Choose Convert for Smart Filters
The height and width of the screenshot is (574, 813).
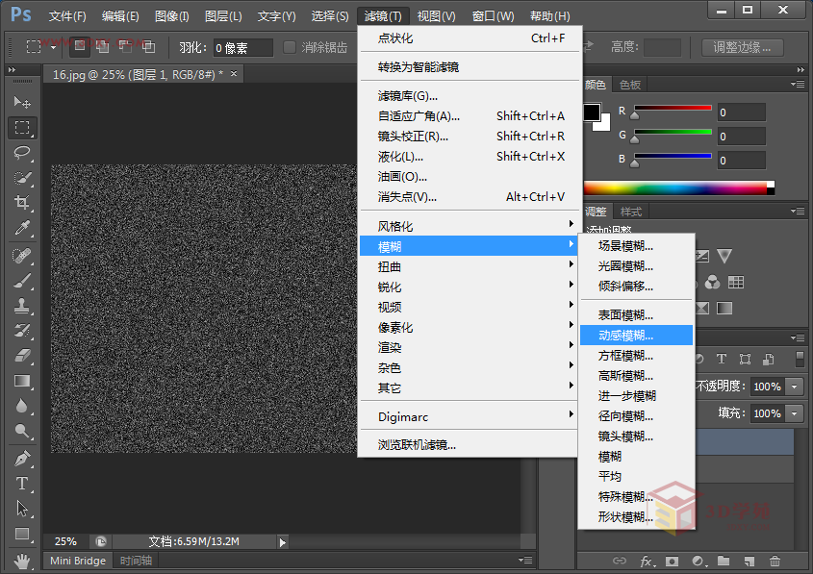470,67
